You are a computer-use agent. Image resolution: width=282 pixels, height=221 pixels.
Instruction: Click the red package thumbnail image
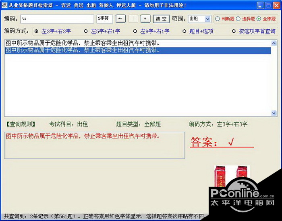tap(232, 176)
